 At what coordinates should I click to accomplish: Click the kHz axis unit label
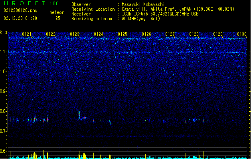pos(4,32)
